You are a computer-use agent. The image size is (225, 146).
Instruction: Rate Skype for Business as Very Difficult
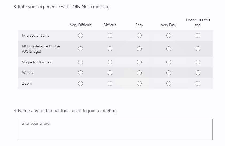coord(81,62)
